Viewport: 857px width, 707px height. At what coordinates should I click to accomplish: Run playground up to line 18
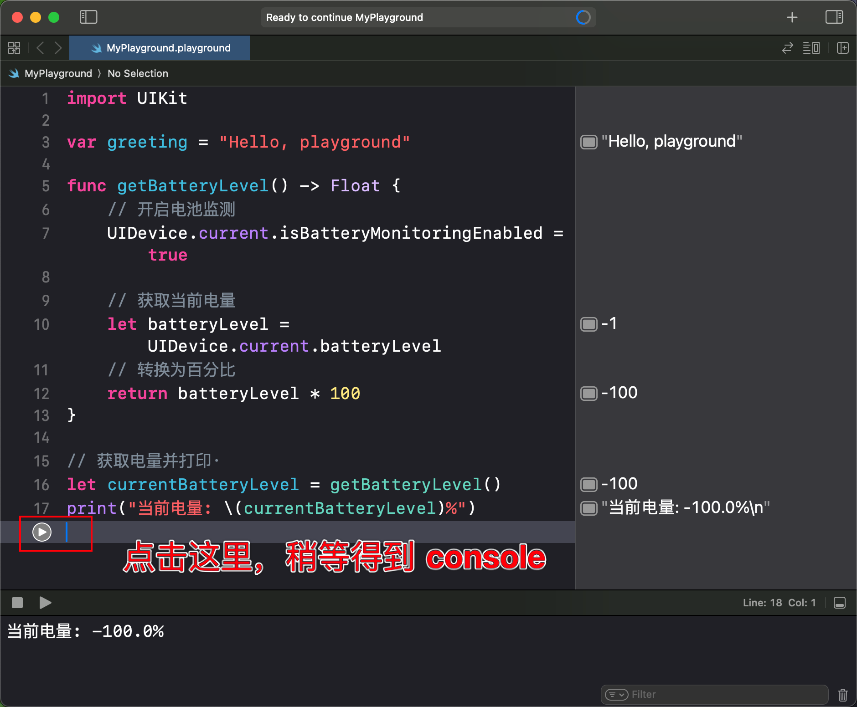click(42, 532)
